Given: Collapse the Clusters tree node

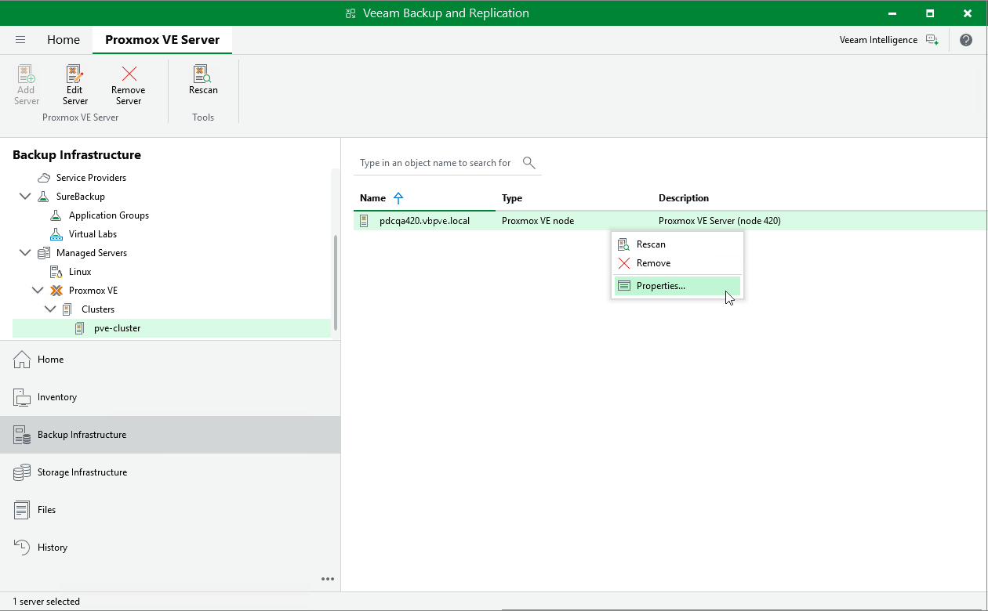Looking at the screenshot, I should 50,309.
